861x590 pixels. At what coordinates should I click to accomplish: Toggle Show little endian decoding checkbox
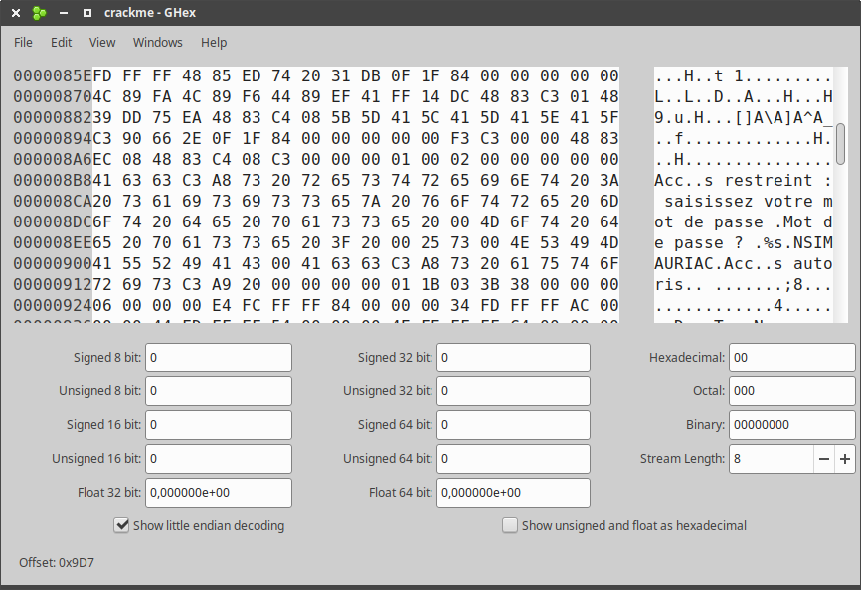pos(121,525)
